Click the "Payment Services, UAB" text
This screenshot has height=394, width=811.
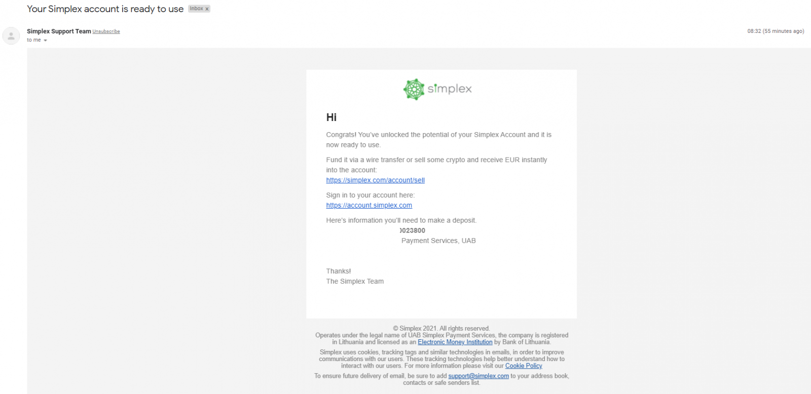tap(438, 241)
